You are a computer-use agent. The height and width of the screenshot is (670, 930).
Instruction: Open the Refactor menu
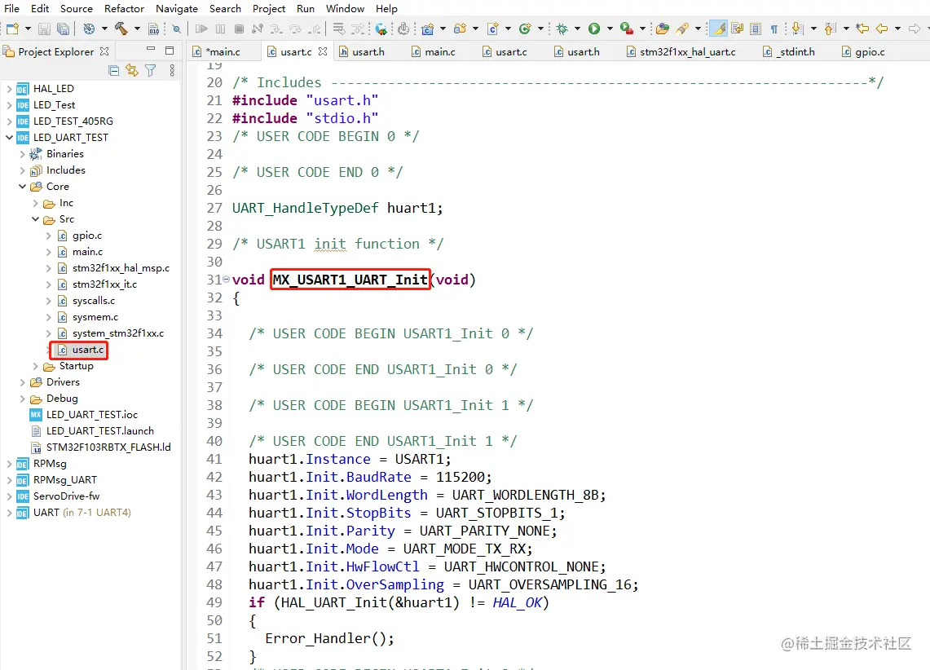[x=124, y=8]
